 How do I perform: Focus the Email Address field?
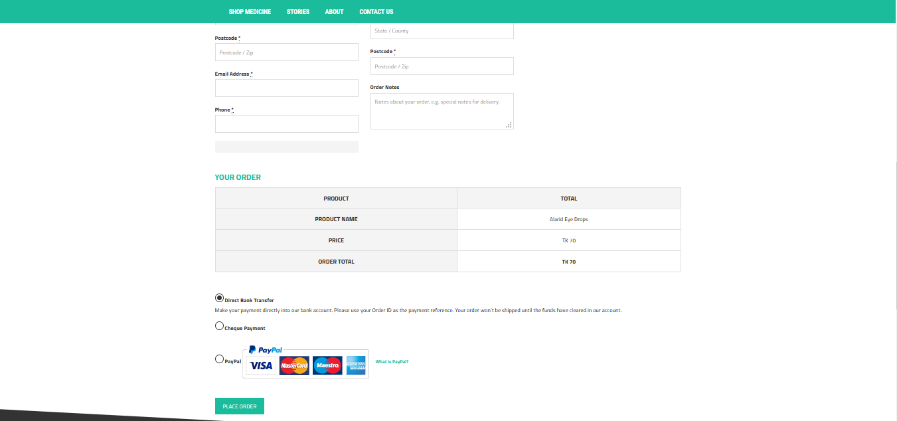pyautogui.click(x=286, y=88)
